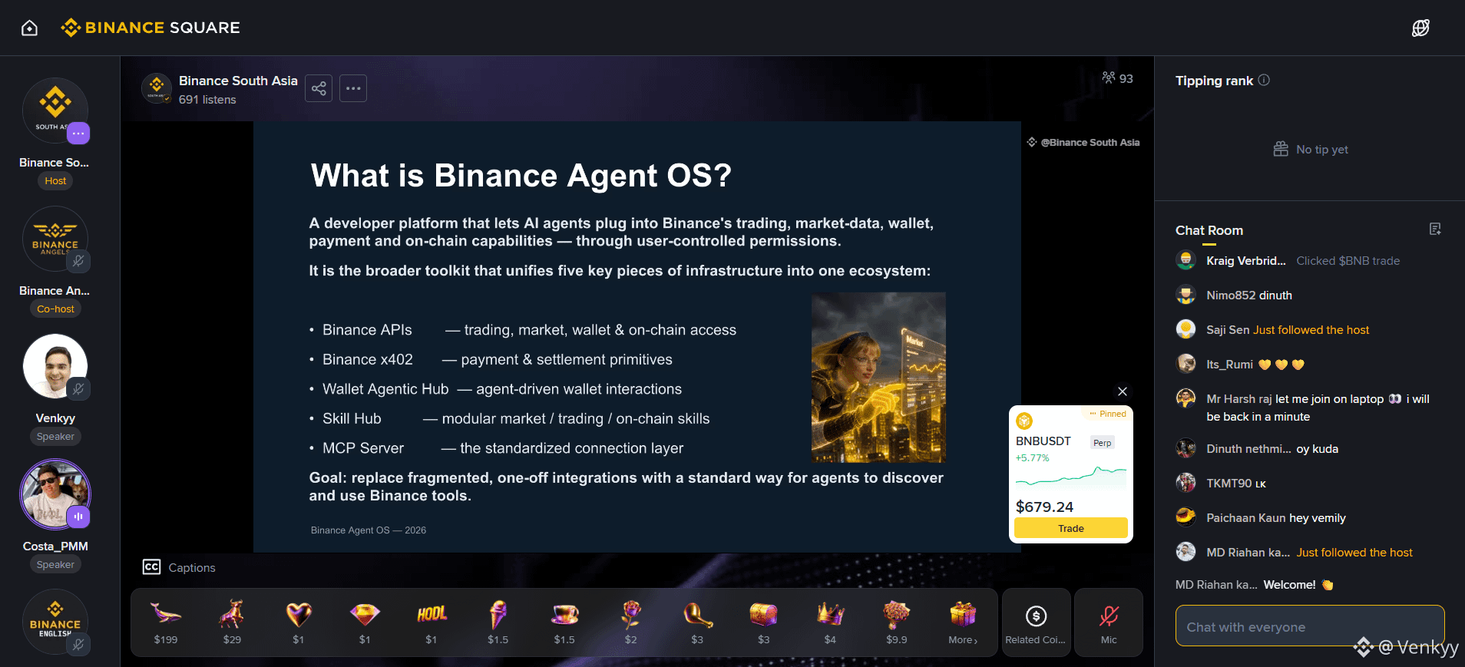The width and height of the screenshot is (1465, 667).
Task: Click the $679.24 price value
Action: (x=1044, y=507)
